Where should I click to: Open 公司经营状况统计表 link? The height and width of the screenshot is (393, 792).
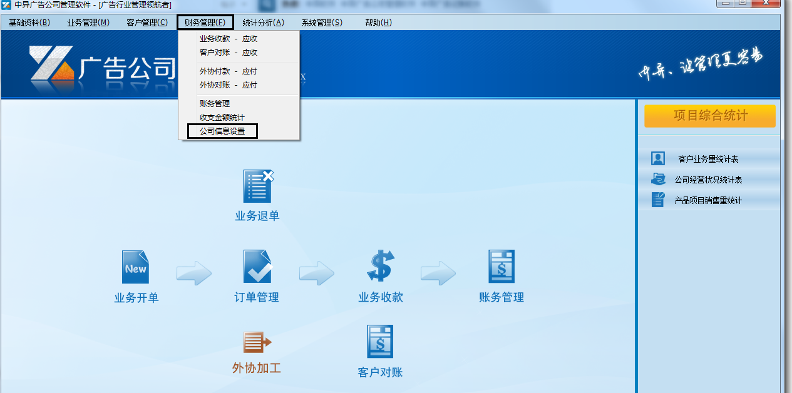[708, 180]
